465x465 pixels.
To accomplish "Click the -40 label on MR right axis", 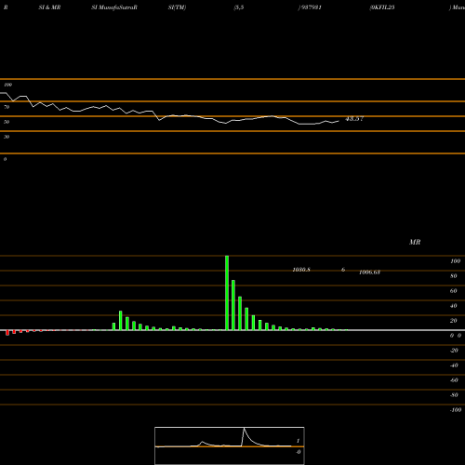I will [454, 365].
